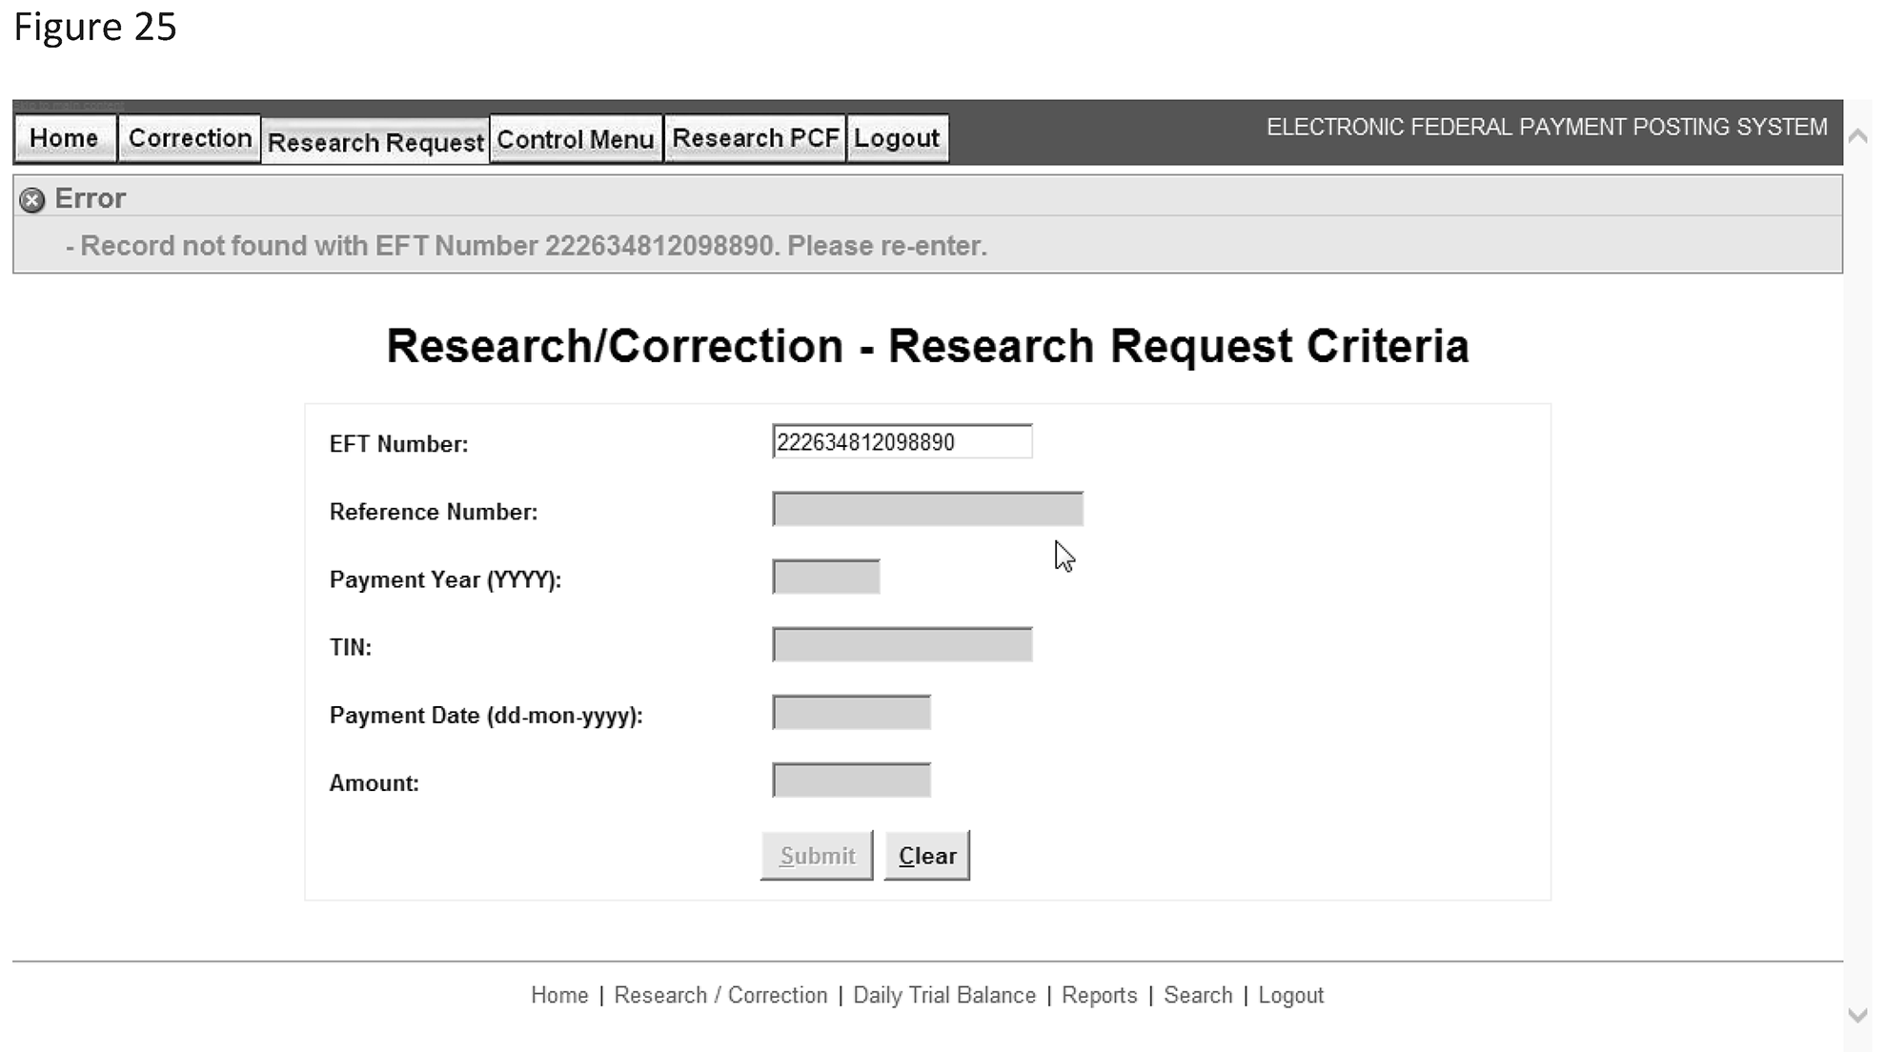
Task: Click the EFT Number input field
Action: (x=902, y=442)
